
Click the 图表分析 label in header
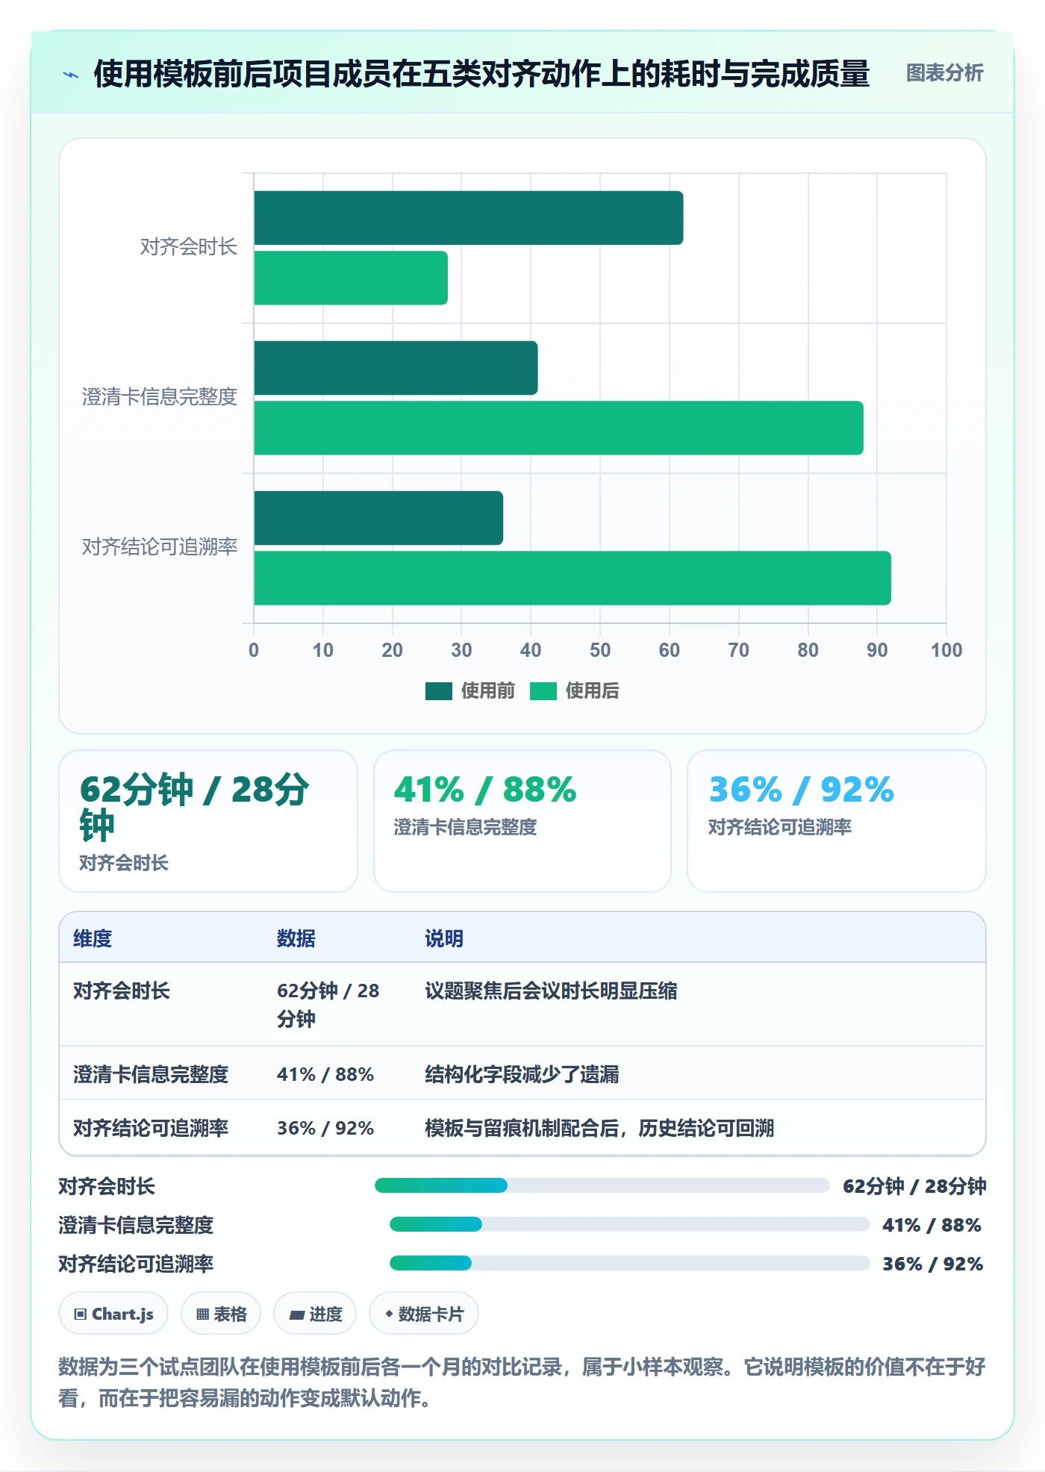click(944, 73)
